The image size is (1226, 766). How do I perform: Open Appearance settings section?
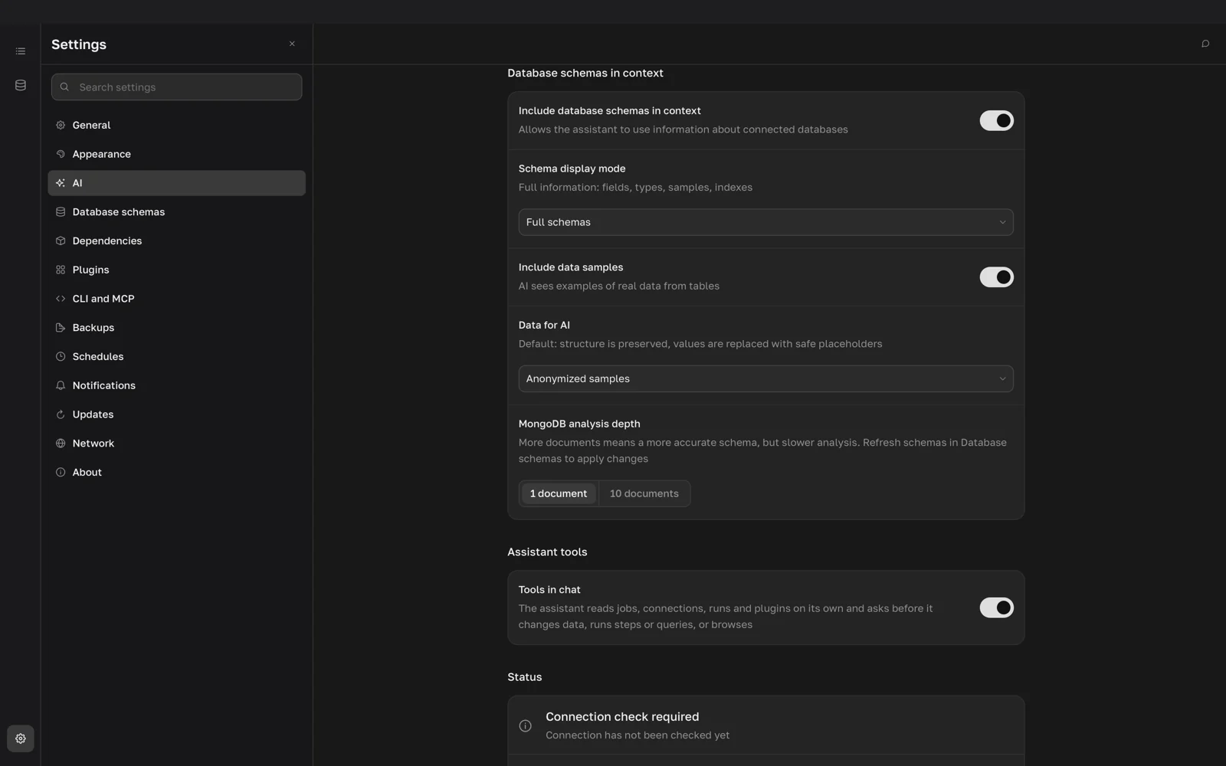click(x=176, y=154)
